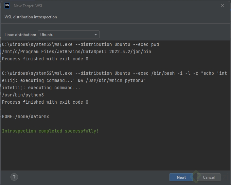Click the line ending with '--exec pwd'
The height and width of the screenshot is (185, 231).
[x=80, y=44]
